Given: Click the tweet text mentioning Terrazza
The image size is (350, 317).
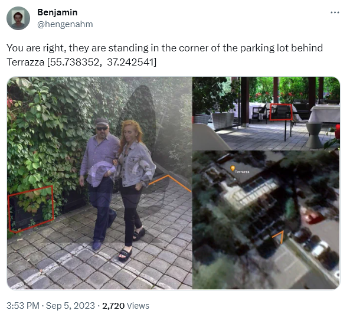Looking at the screenshot, I should point(165,55).
